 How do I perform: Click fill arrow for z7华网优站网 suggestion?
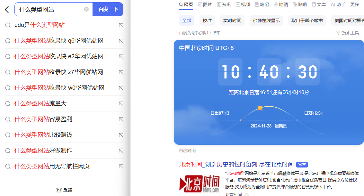121,72
